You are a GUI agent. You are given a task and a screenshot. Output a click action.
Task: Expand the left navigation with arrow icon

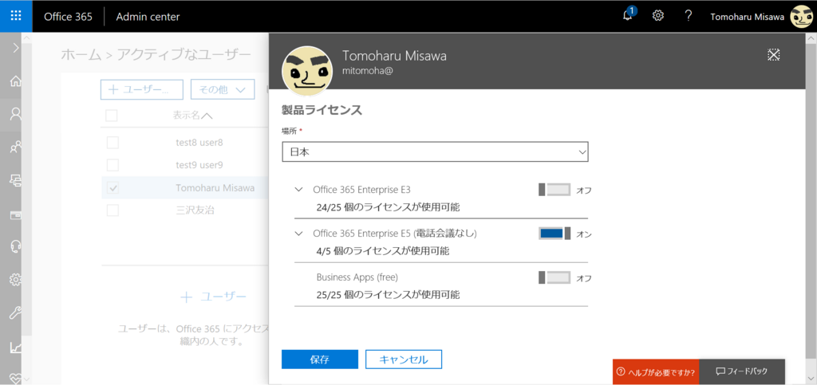click(16, 49)
